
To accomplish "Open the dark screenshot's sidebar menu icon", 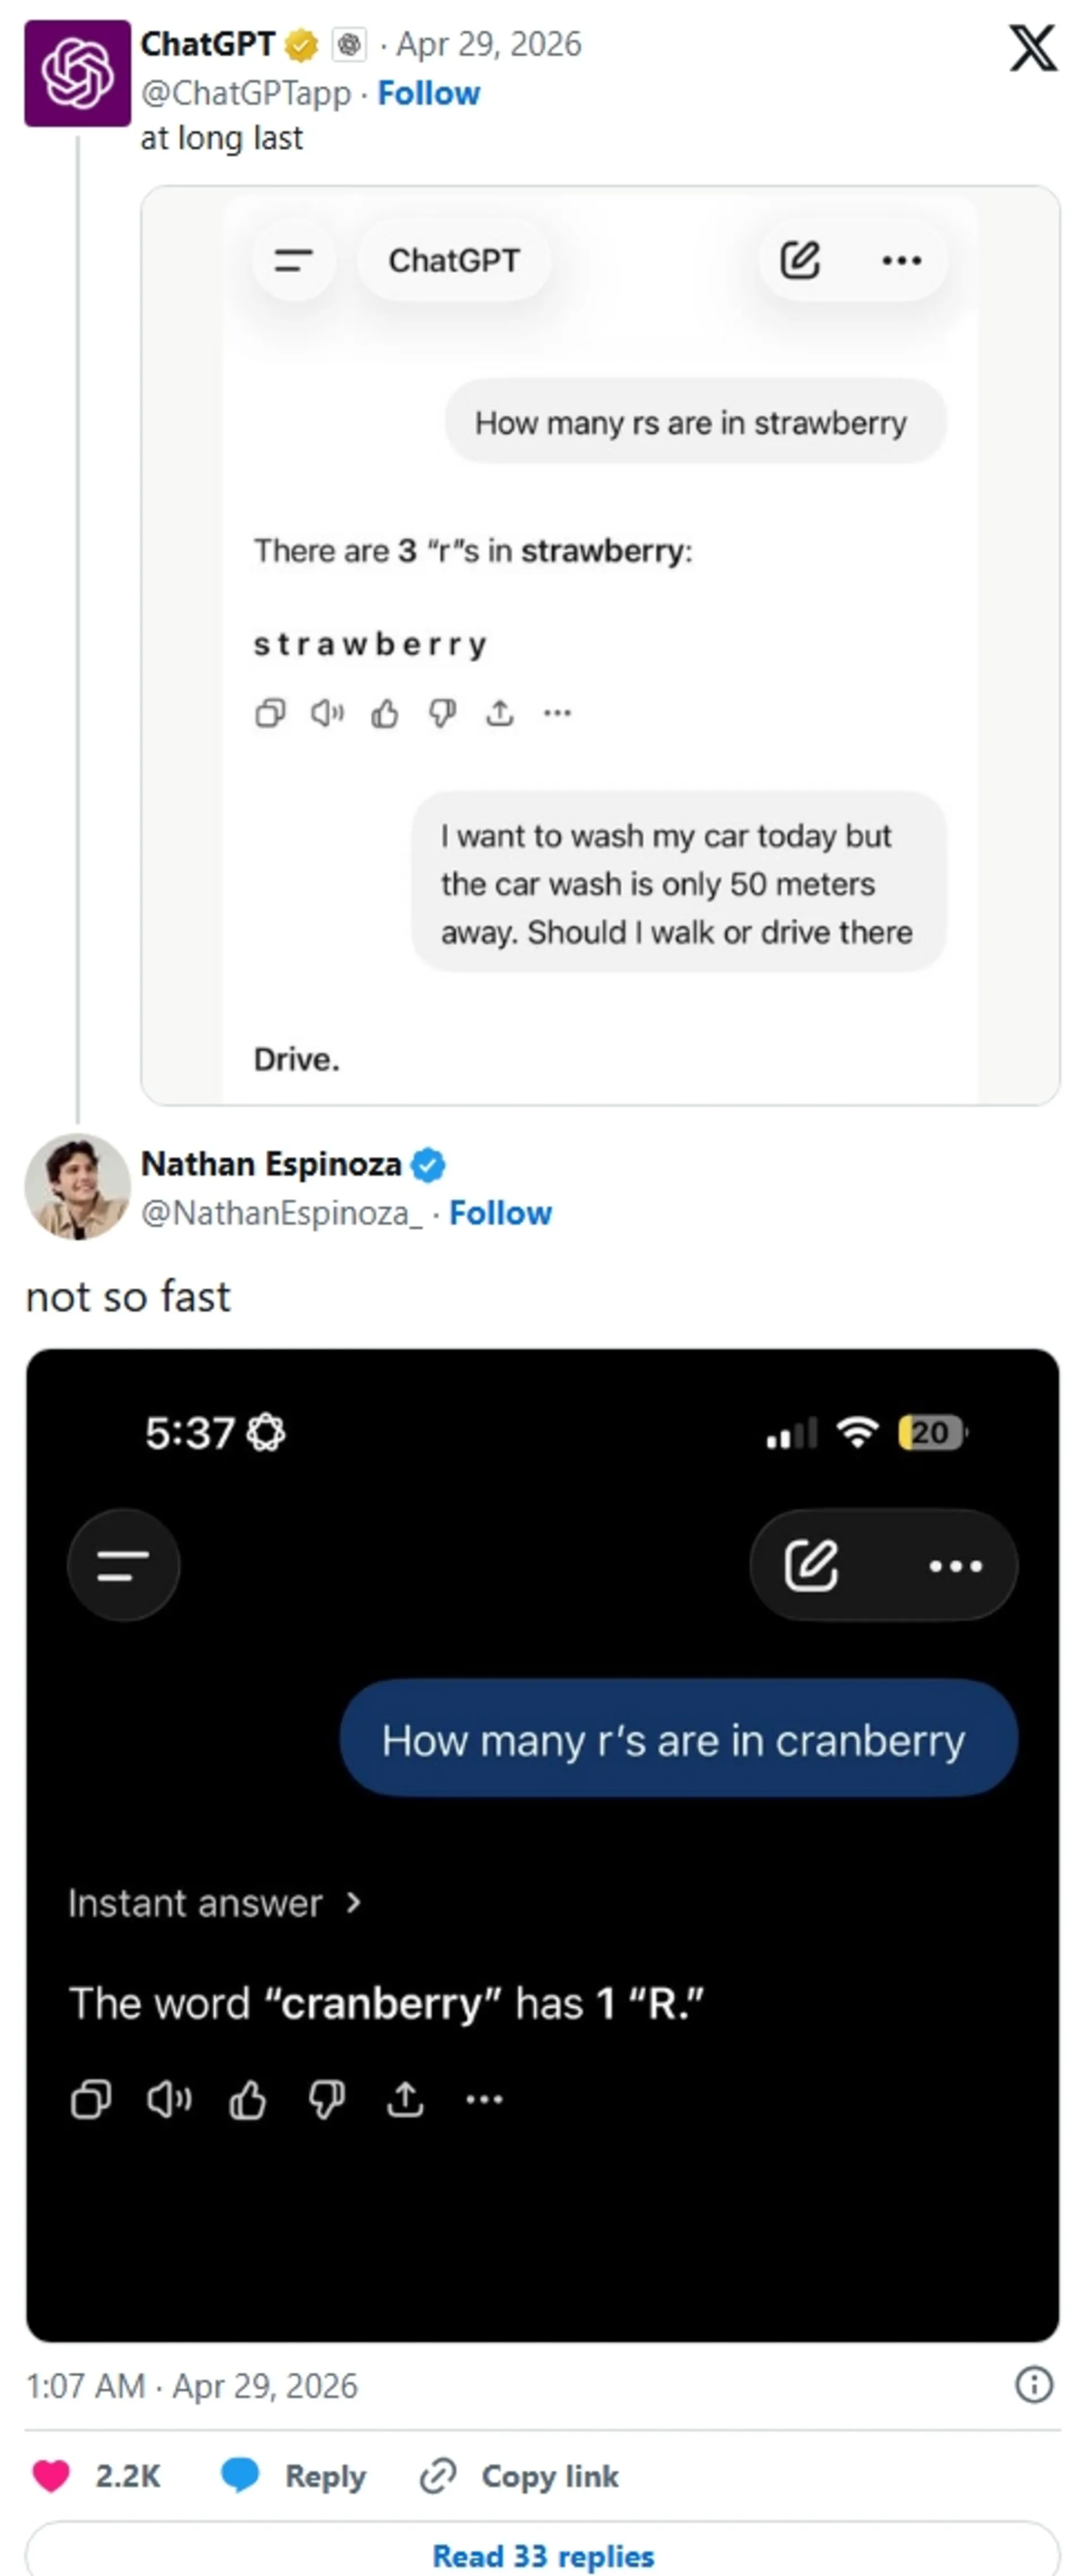I will click(x=123, y=1565).
